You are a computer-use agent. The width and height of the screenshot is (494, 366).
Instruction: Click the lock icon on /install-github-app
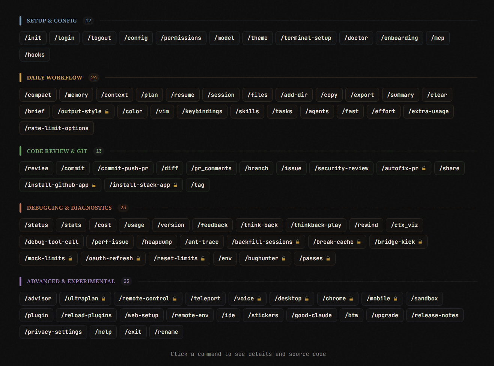pos(94,185)
